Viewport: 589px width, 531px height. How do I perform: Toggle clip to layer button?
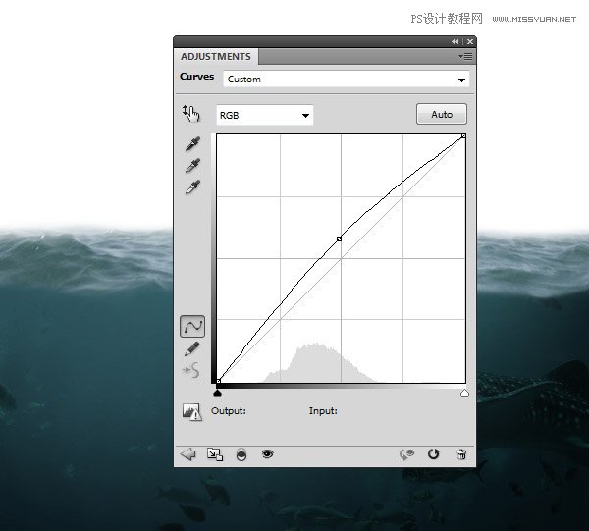[241, 454]
